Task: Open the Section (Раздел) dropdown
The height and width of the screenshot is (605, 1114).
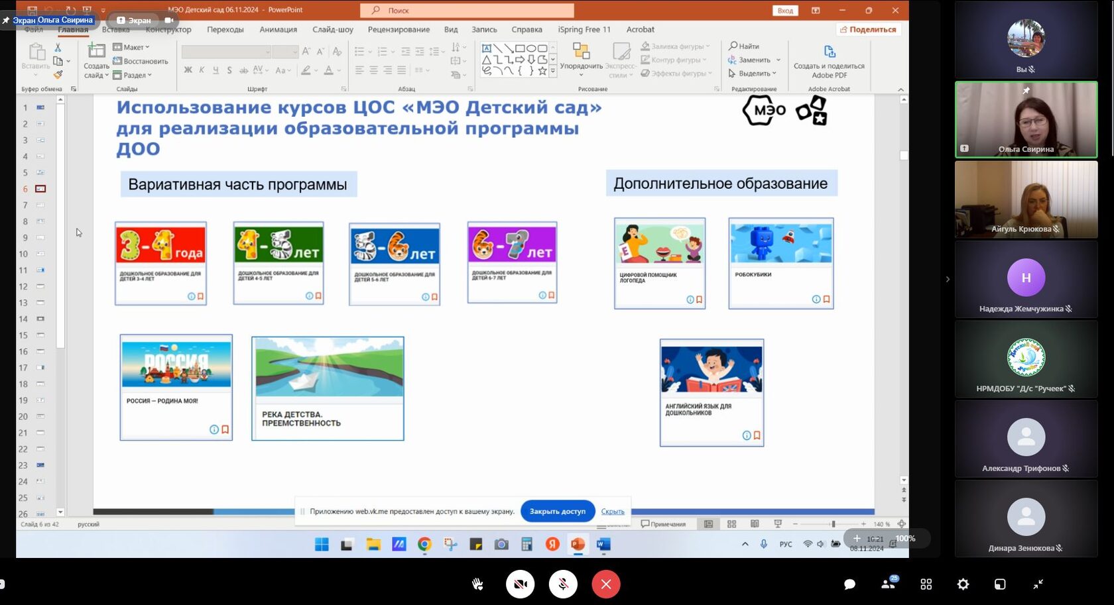Action: click(132, 75)
